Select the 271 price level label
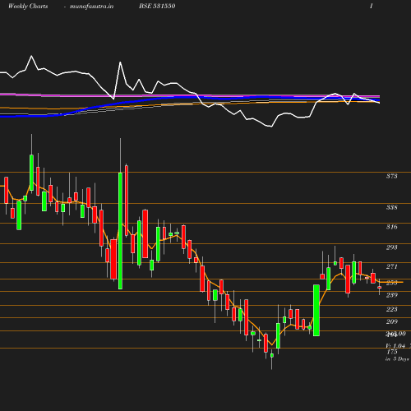Image resolution: width=411 pixels, height=411 pixels. pos(392,266)
